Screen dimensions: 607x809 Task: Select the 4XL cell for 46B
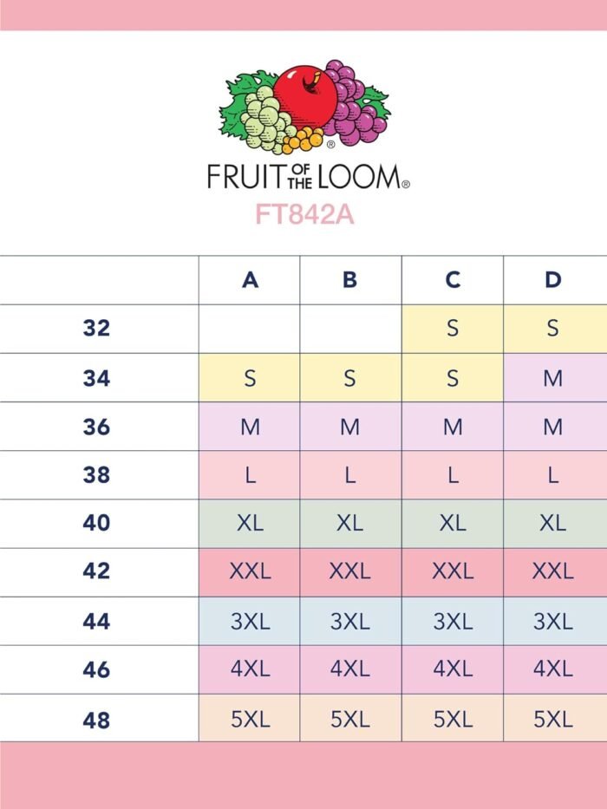tap(350, 669)
